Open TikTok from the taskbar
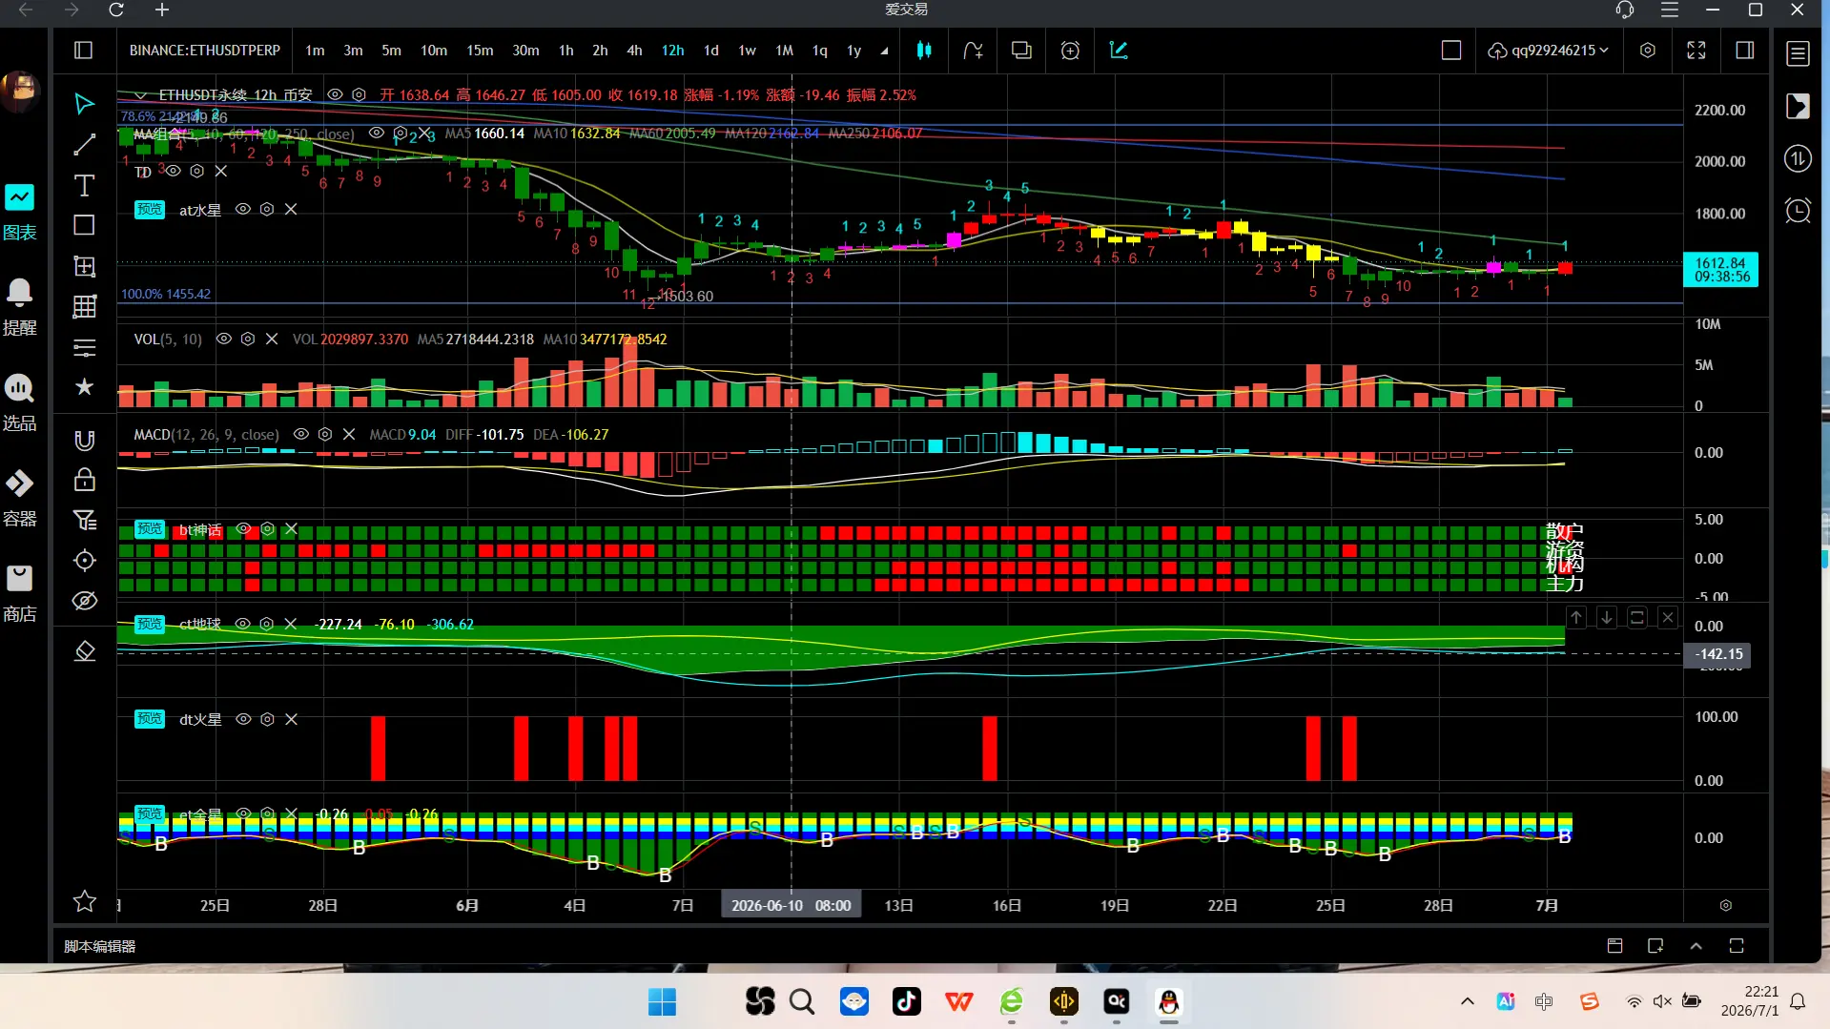This screenshot has height=1029, width=1830. (x=906, y=1001)
